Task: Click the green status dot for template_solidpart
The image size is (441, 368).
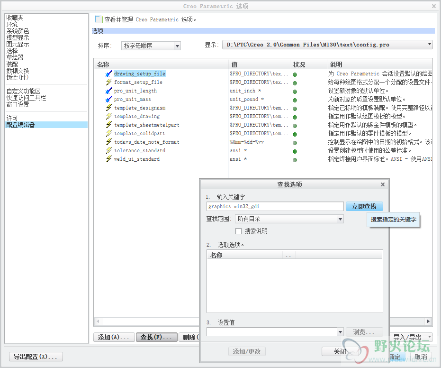Action: pos(295,134)
